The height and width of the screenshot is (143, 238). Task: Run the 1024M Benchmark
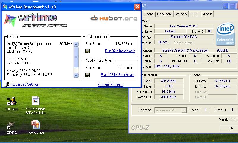pyautogui.click(x=118, y=75)
